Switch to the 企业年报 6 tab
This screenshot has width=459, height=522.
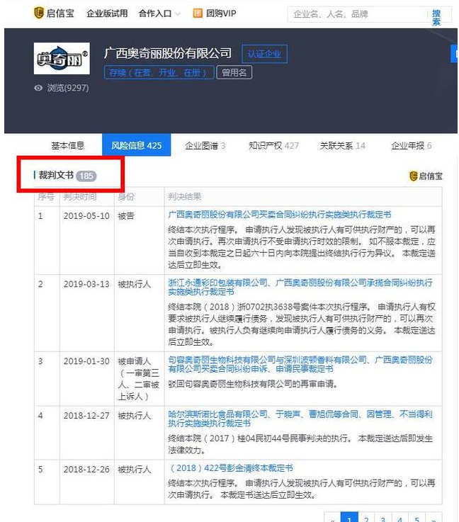click(411, 145)
